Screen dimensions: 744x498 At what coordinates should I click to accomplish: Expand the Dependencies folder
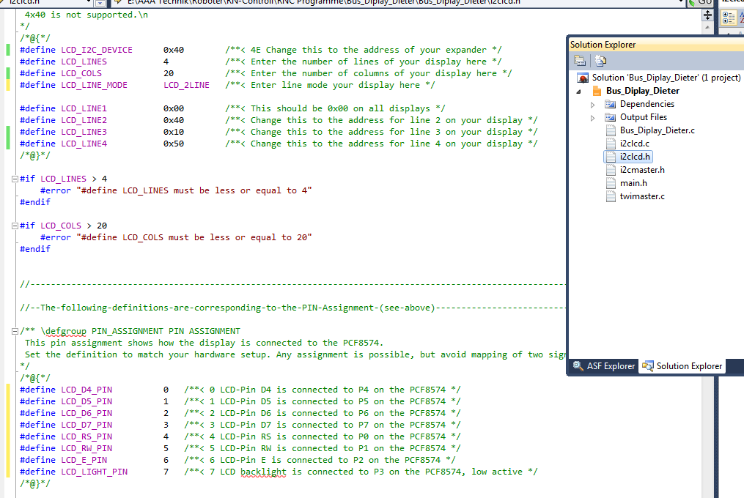pyautogui.click(x=593, y=104)
